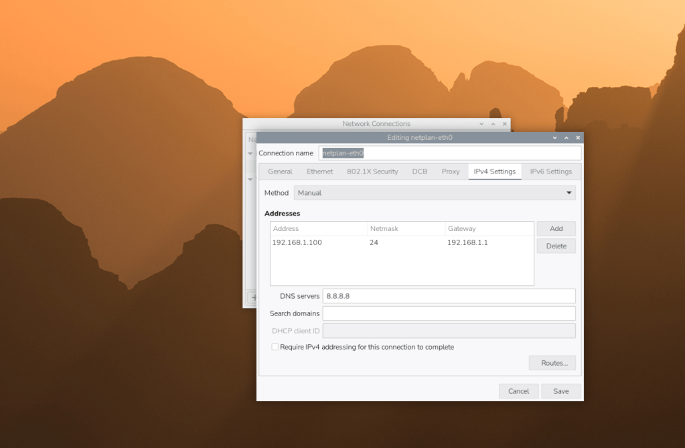
Task: Open the IPv6 Settings tab
Action: tap(550, 171)
